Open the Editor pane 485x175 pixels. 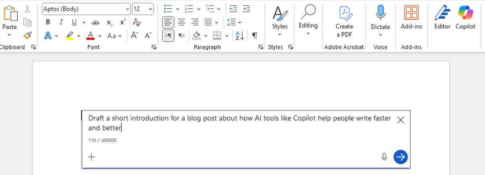point(443,18)
